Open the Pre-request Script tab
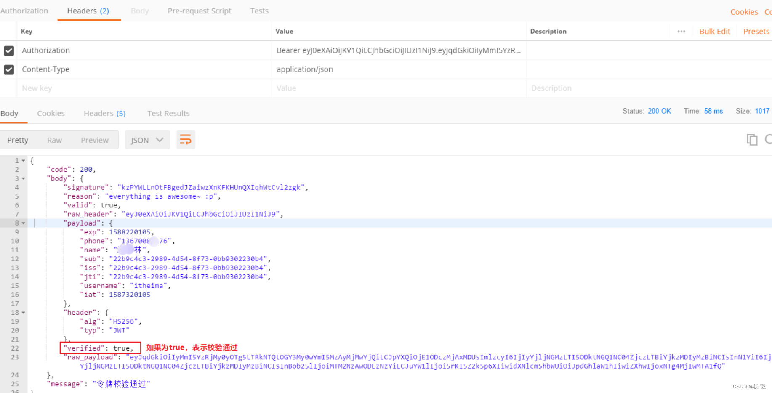 pyautogui.click(x=200, y=11)
